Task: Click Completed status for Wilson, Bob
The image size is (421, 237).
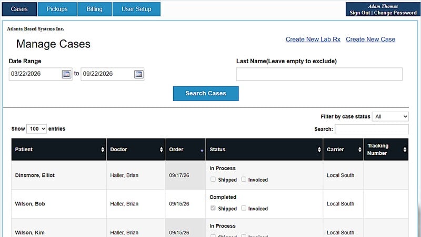Action: pyautogui.click(x=223, y=197)
